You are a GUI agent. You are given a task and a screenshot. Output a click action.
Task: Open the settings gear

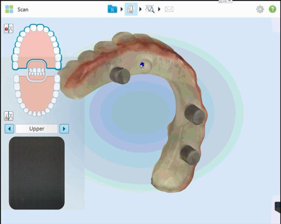pos(260,9)
